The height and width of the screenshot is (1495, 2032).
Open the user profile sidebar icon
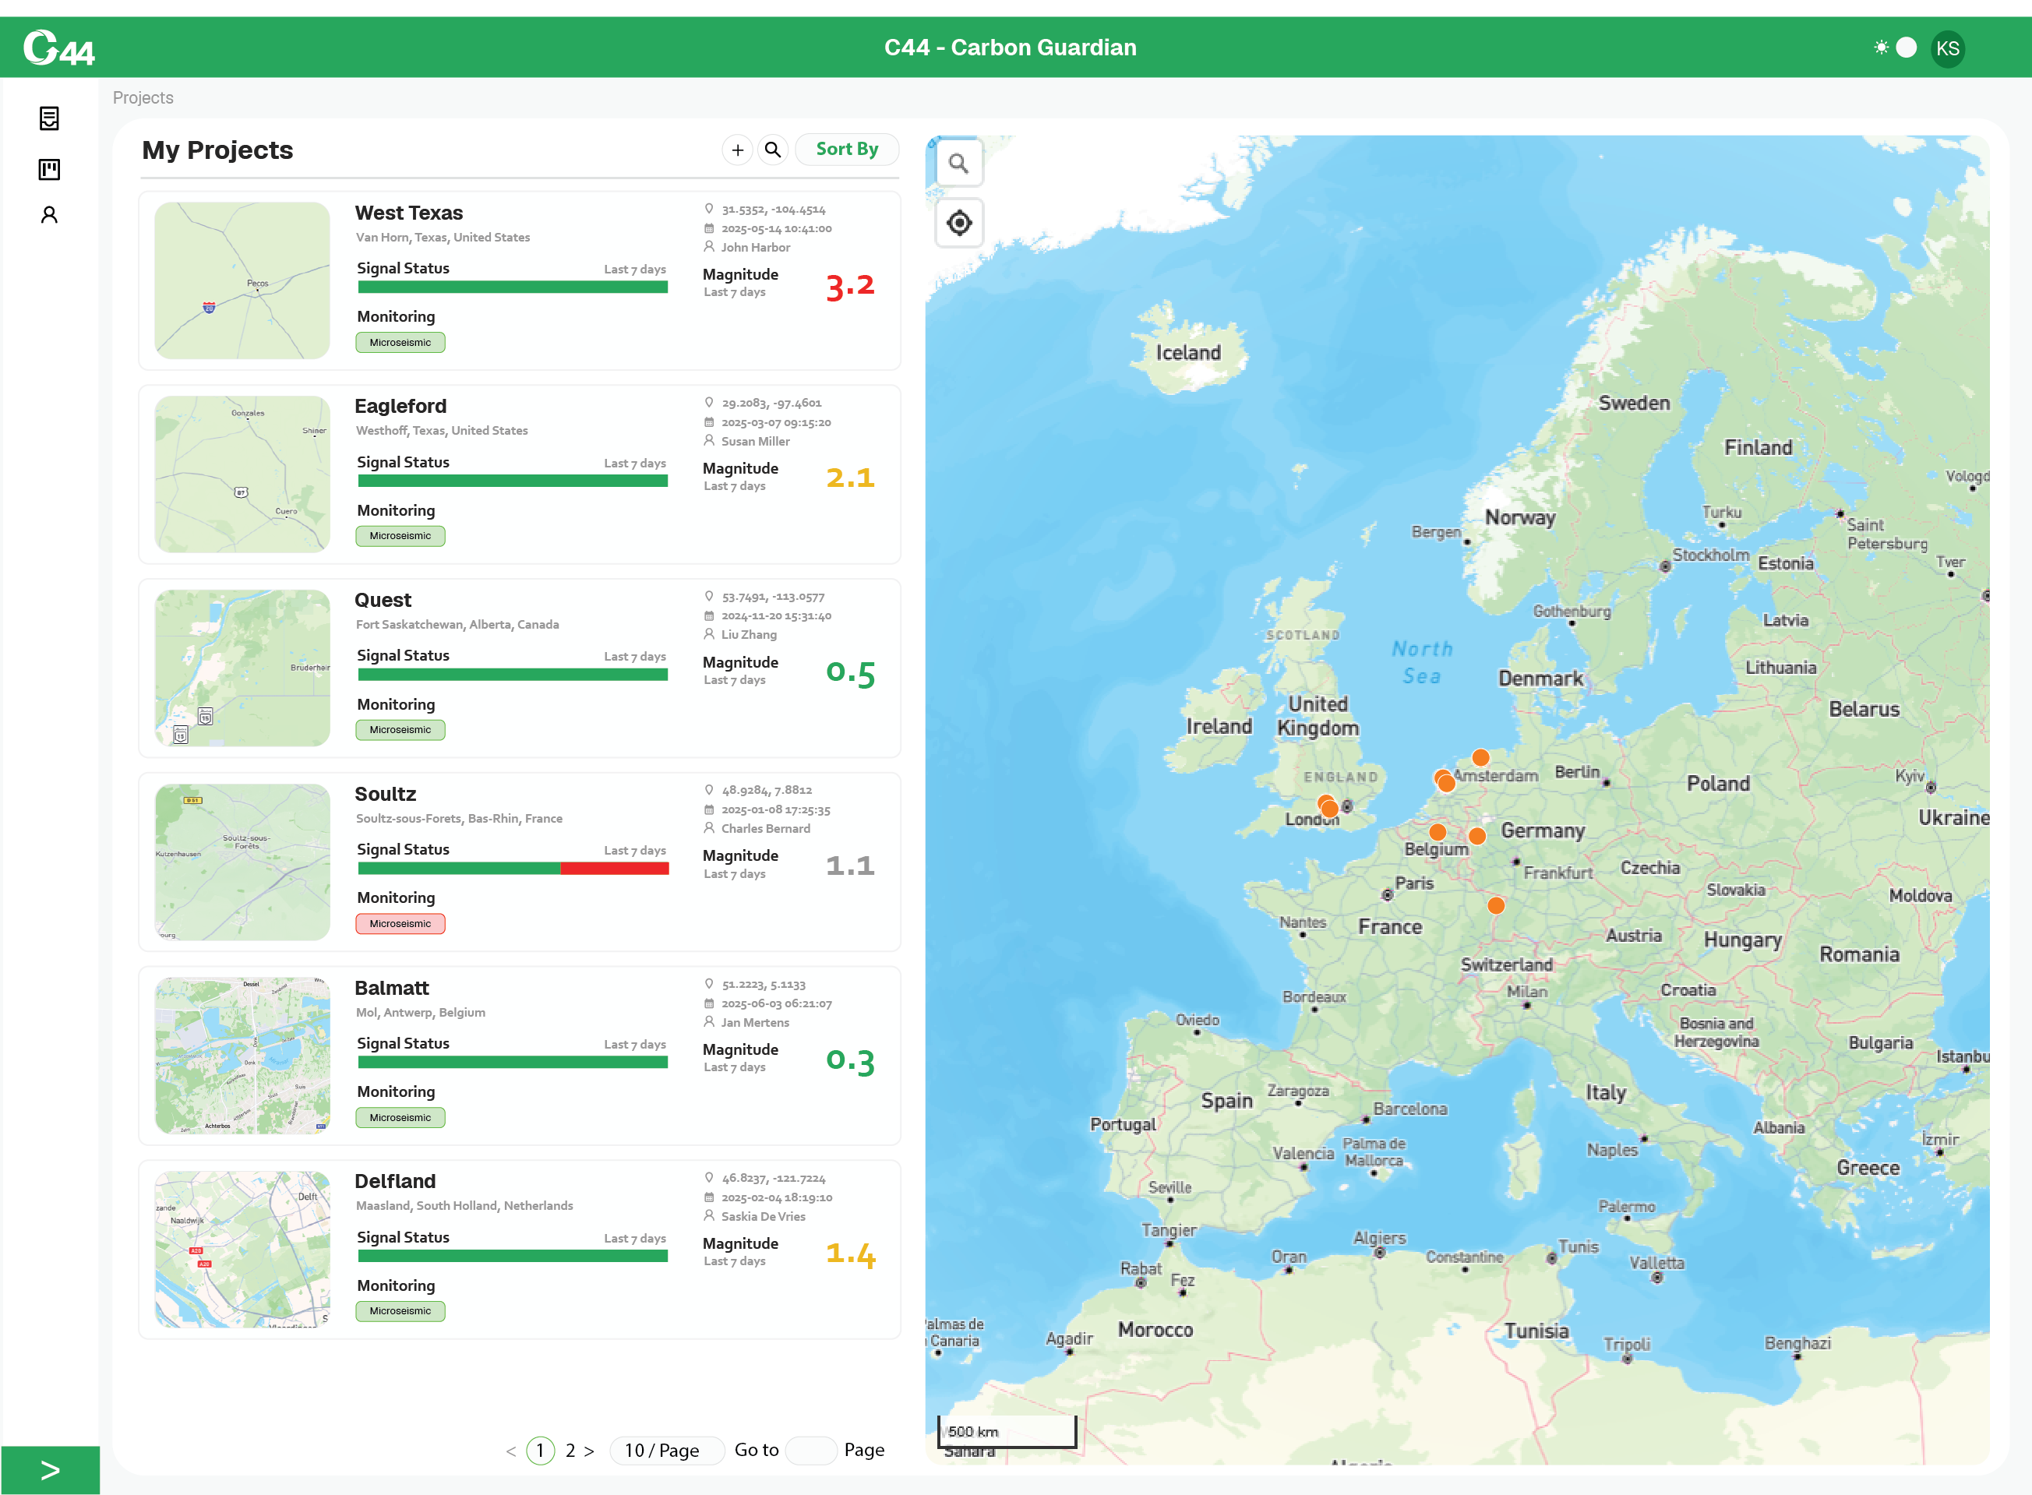tap(49, 214)
